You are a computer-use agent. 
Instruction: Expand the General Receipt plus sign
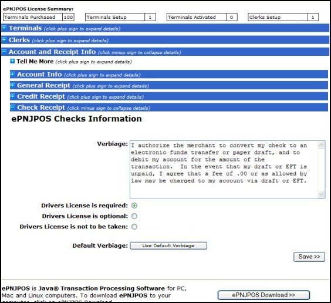click(x=12, y=85)
